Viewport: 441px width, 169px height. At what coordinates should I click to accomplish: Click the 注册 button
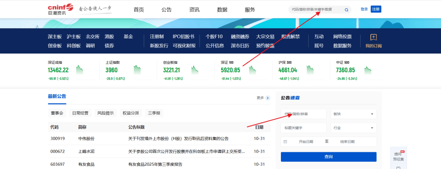tap(376, 9)
